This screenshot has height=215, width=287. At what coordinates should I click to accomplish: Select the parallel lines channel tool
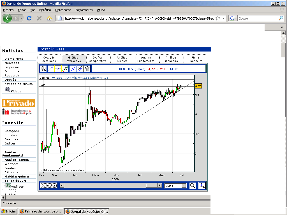80,69
